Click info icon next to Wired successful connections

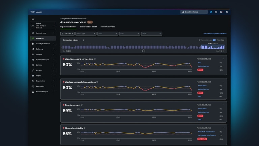(x=95, y=59)
